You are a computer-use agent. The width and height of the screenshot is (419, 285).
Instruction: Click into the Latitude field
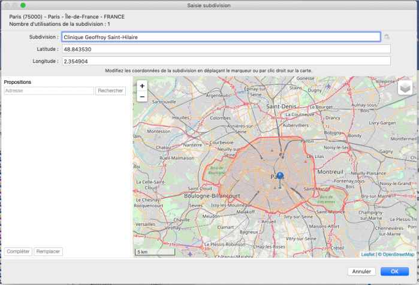click(226, 49)
